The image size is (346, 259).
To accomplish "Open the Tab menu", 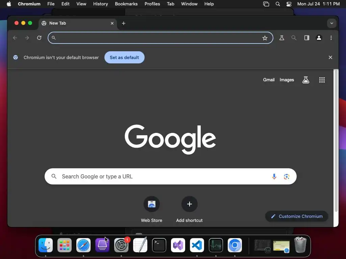I will [x=171, y=4].
